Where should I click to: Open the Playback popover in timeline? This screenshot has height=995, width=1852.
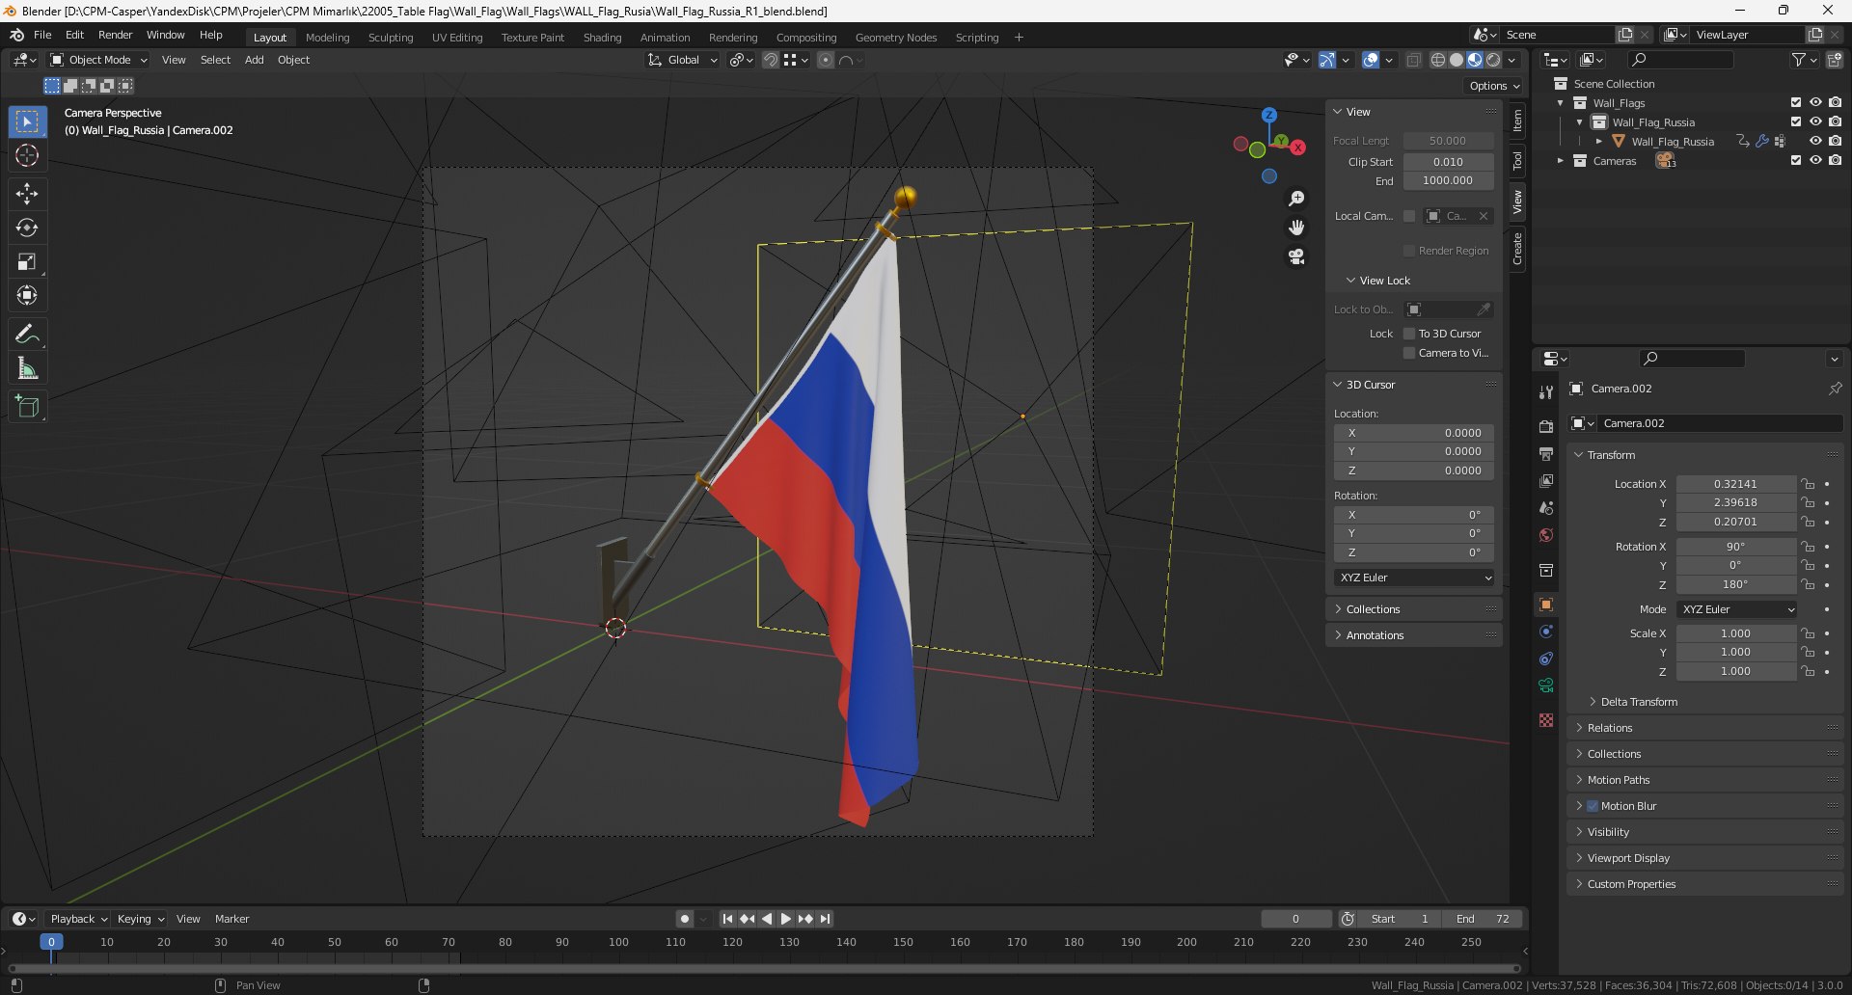click(x=78, y=919)
